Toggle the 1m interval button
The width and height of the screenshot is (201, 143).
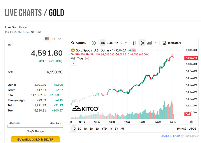tap(103, 43)
